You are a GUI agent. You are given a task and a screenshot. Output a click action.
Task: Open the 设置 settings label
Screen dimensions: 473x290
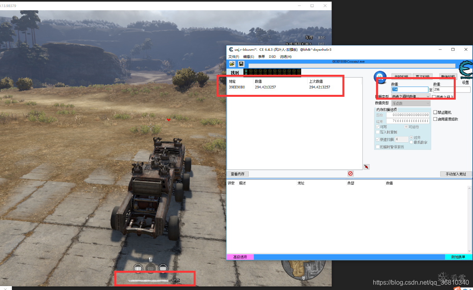click(x=466, y=83)
